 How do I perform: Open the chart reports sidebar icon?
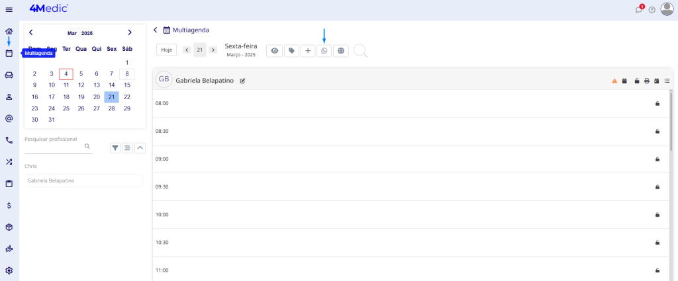tap(9, 249)
